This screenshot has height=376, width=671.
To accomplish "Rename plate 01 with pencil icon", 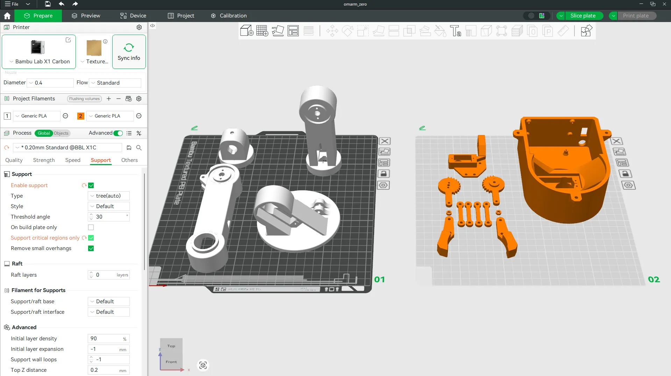I will pyautogui.click(x=194, y=128).
